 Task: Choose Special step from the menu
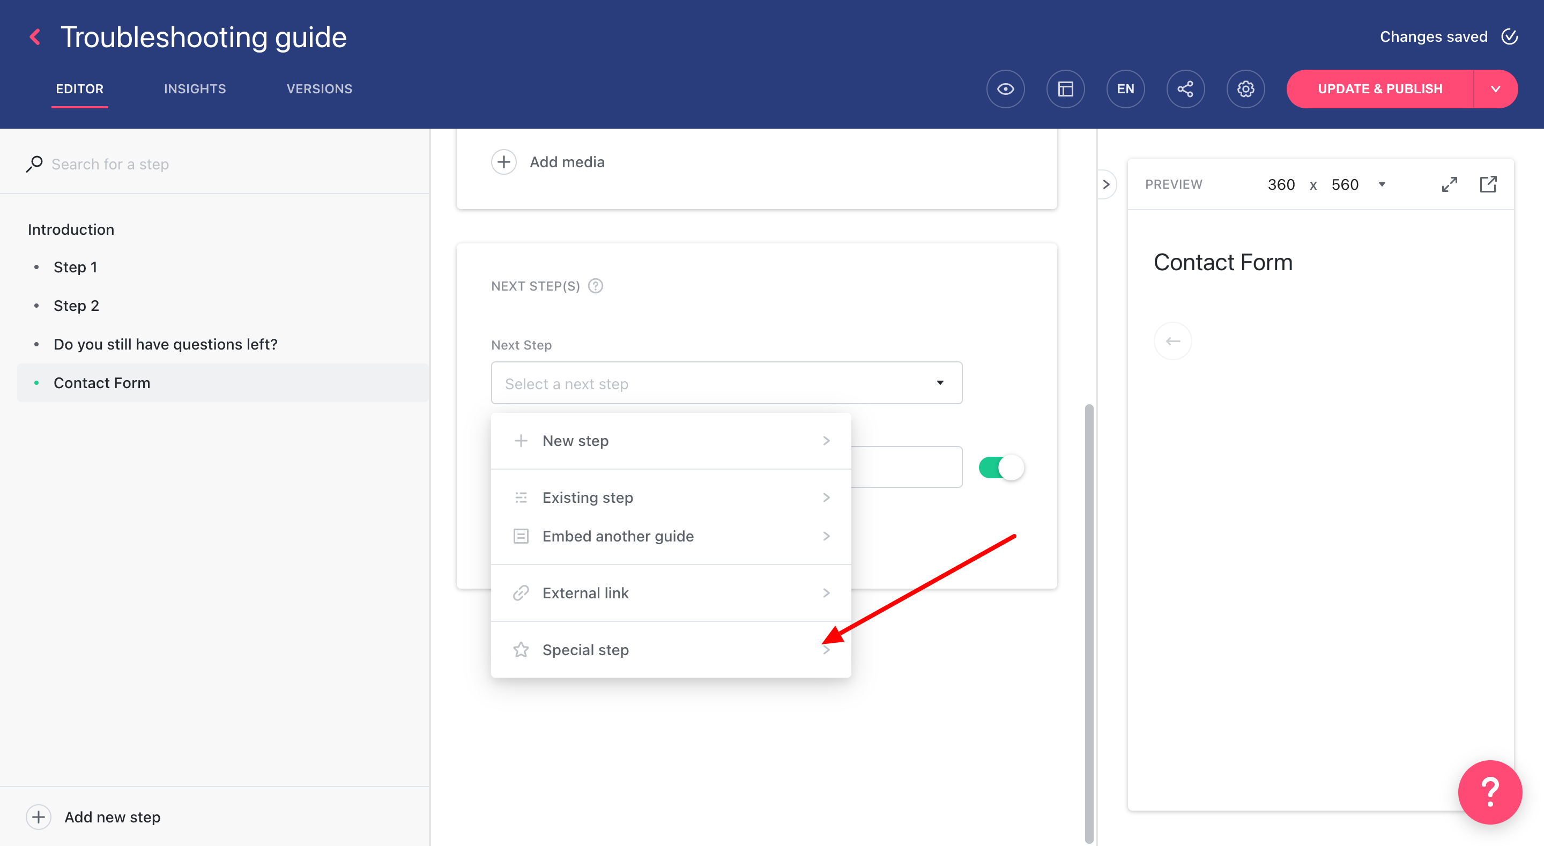(671, 650)
